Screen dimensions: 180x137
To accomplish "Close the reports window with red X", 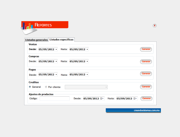I will coord(154,26).
